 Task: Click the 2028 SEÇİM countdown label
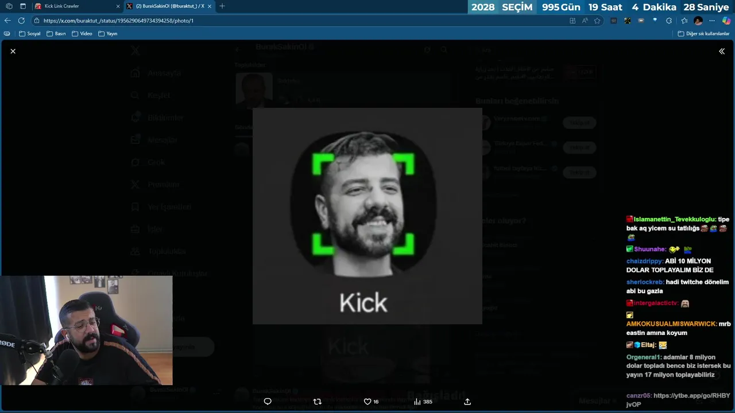[x=502, y=7]
